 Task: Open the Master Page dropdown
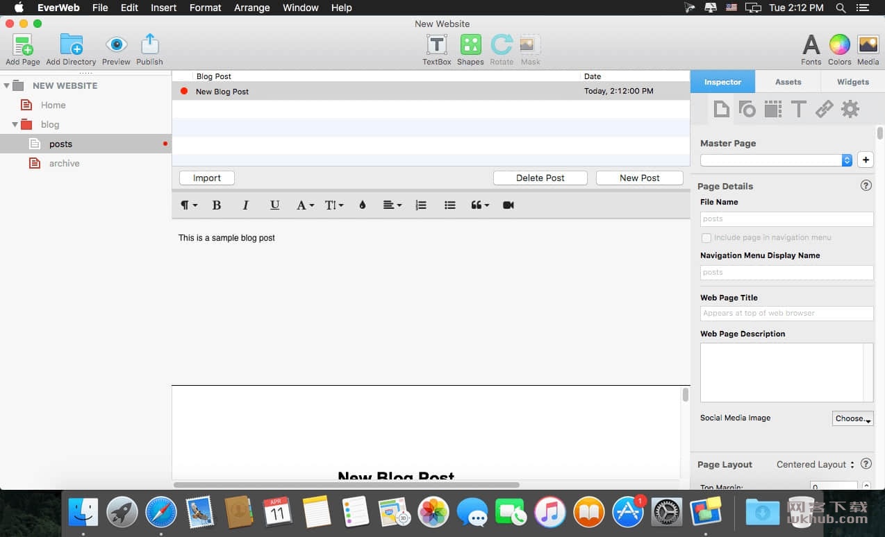[776, 160]
